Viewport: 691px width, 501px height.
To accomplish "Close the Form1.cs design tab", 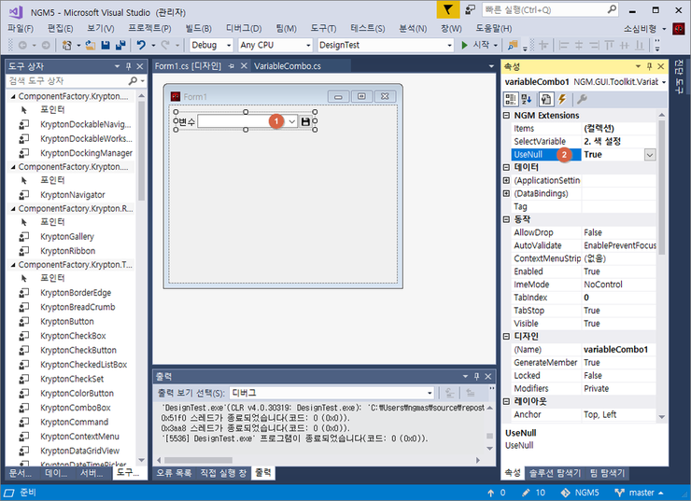I will pos(244,66).
